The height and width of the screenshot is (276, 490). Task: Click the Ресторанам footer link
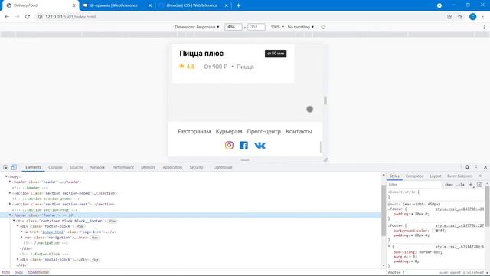(194, 131)
